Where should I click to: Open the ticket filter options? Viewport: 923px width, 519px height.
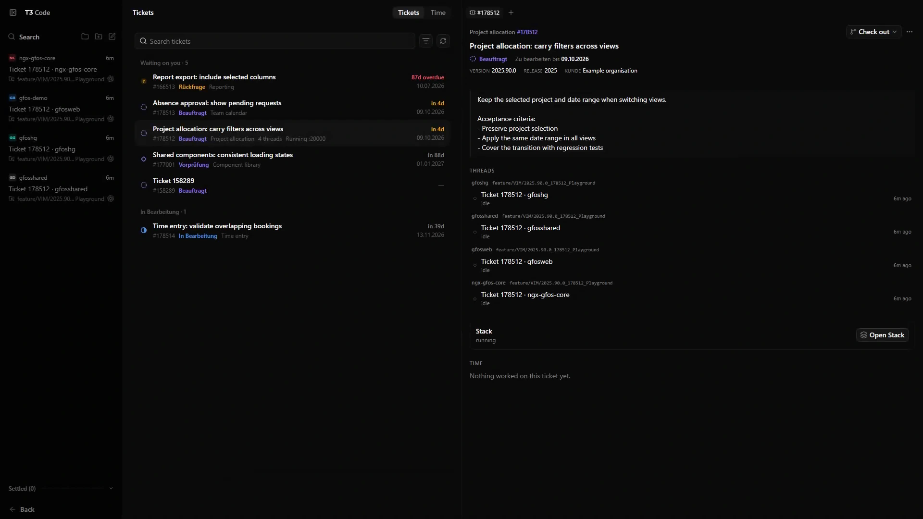(426, 41)
